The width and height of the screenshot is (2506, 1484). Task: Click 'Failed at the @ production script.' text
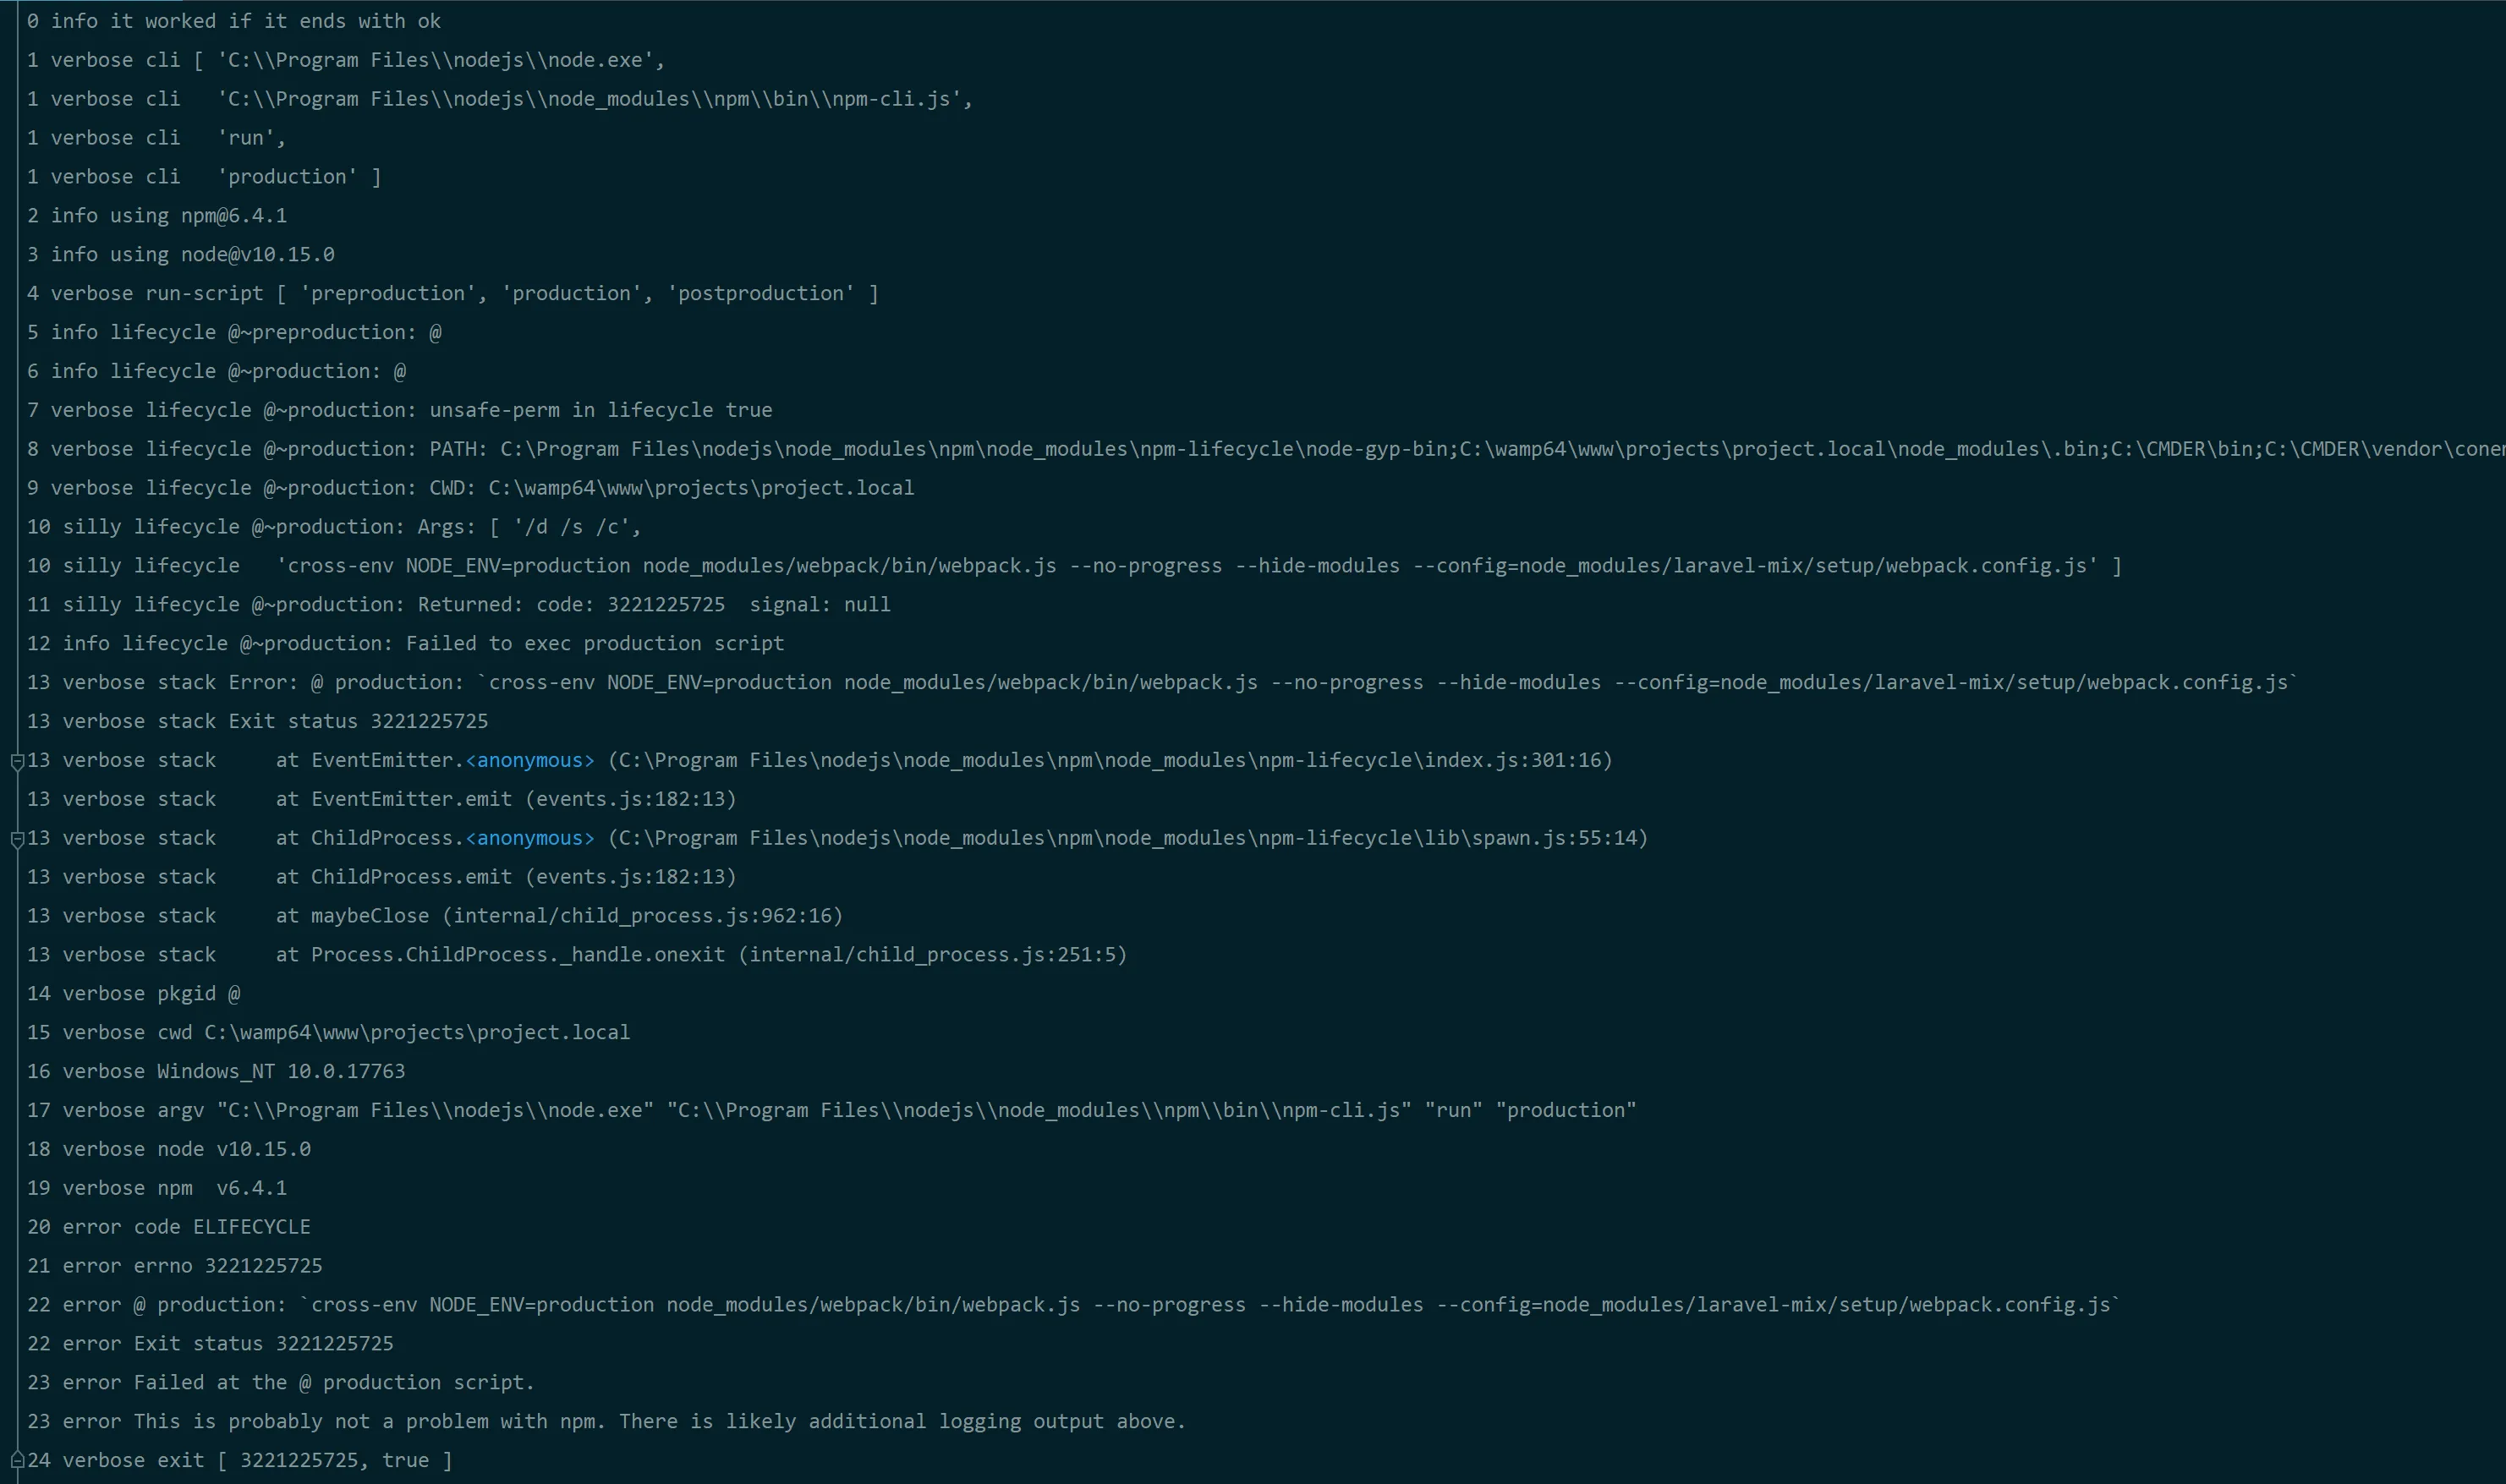click(334, 1383)
